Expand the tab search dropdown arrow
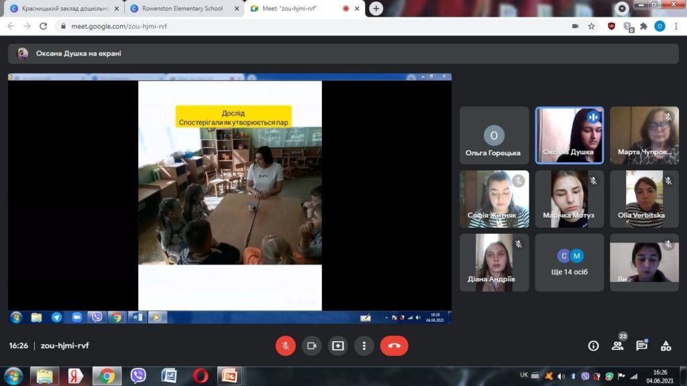Screen dimensions: 687x386 [622, 9]
